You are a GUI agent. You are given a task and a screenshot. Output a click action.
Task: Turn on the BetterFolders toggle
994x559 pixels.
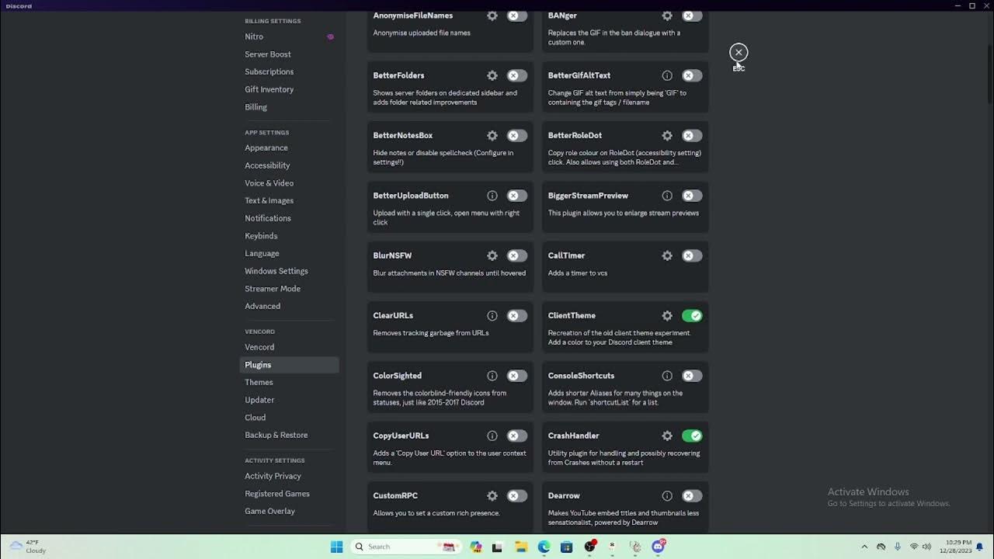click(517, 75)
